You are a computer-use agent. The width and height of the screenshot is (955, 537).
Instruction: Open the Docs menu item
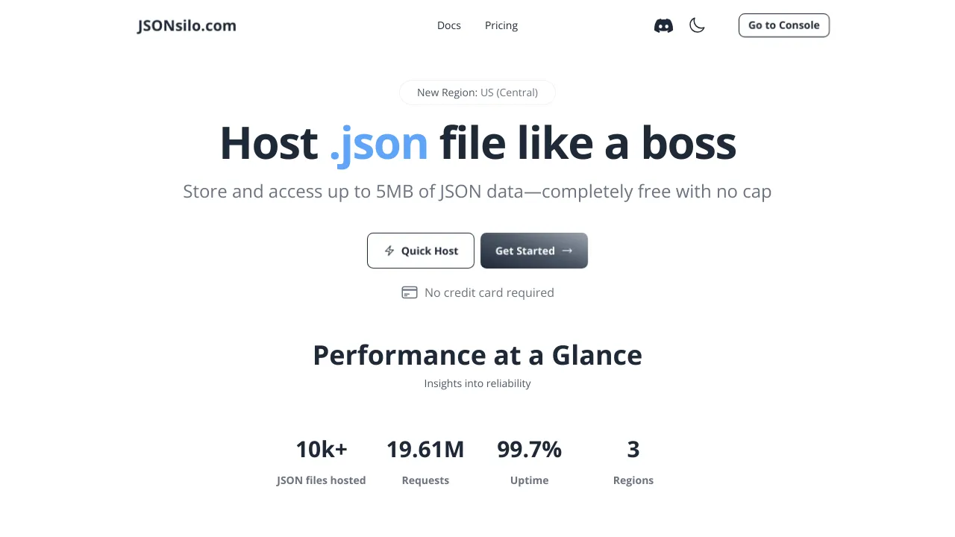449,25
